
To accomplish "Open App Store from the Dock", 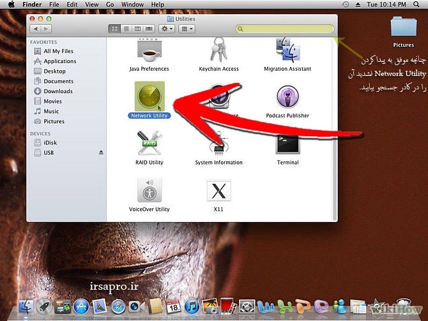I will pos(81,306).
